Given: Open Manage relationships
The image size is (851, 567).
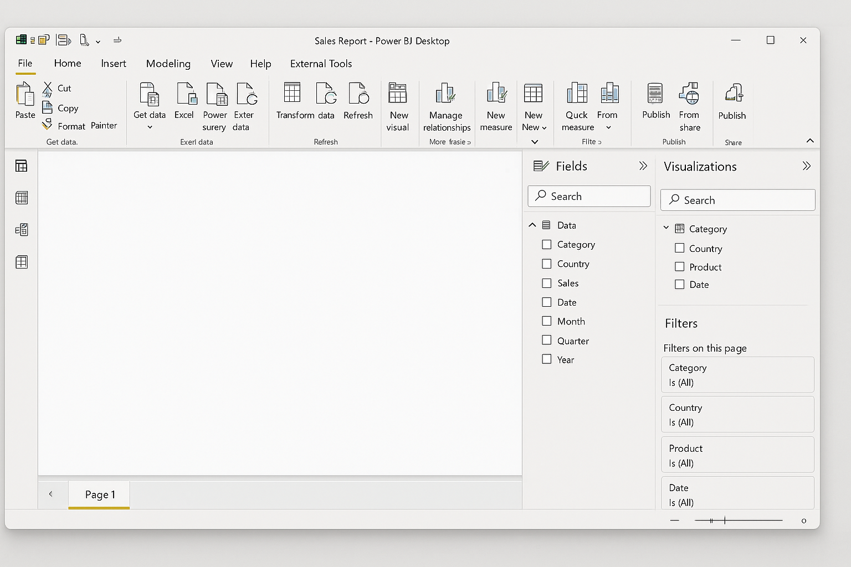Looking at the screenshot, I should (x=445, y=94).
